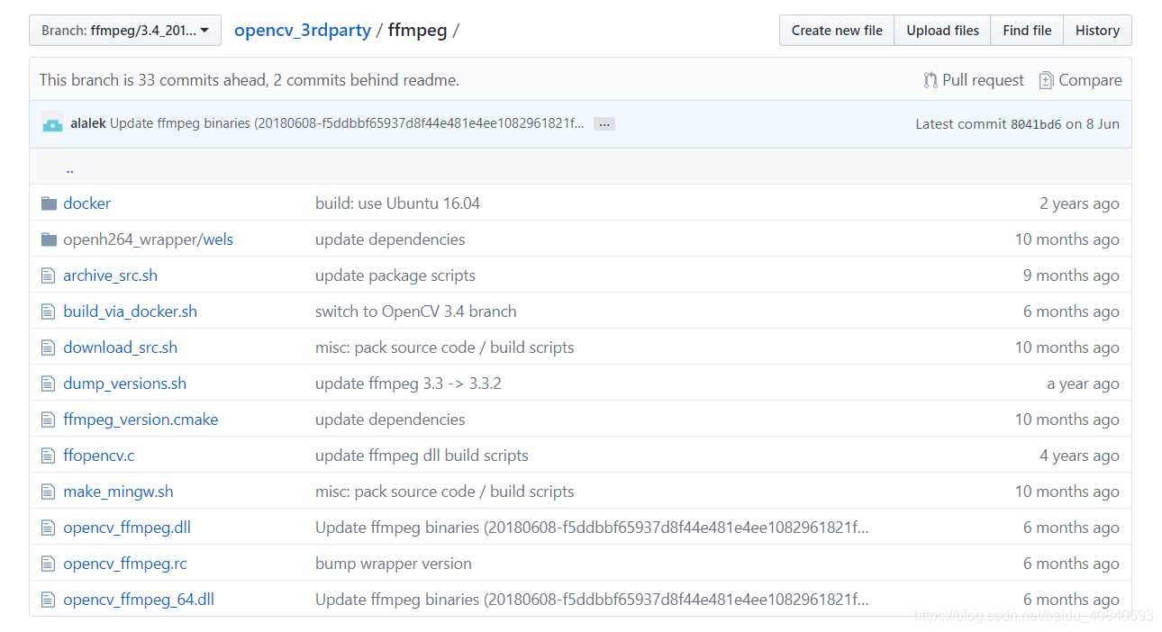Open 'misc: pack source code' commit on download_src.sh row
The image size is (1162, 632).
pos(444,348)
